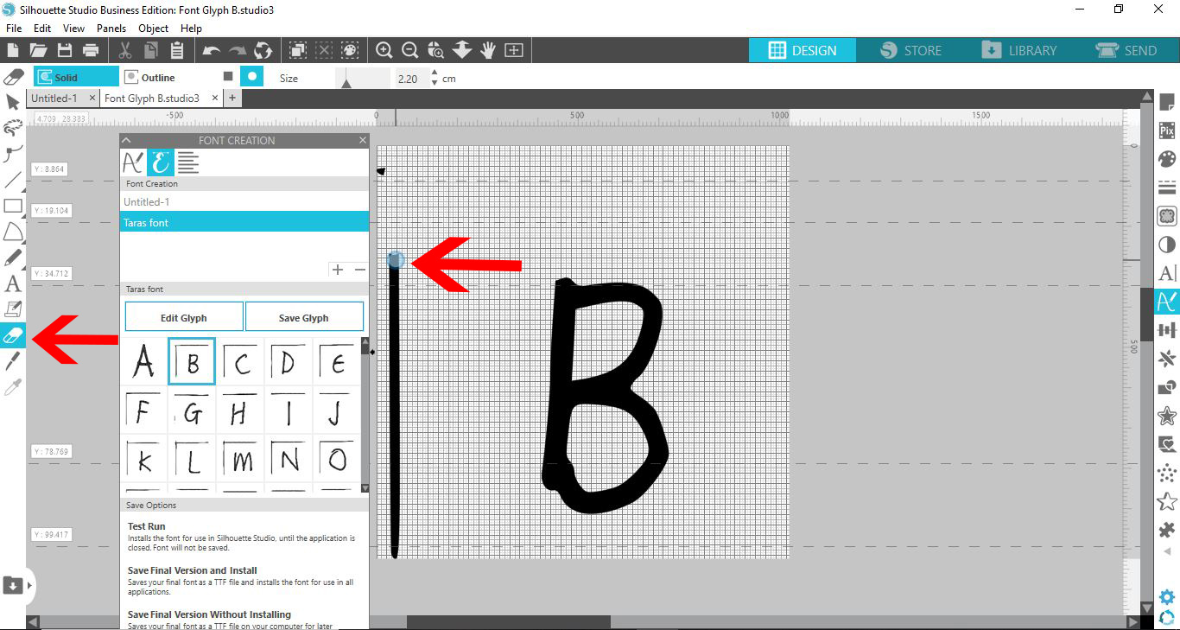1180x630 pixels.
Task: Open the puzzle piece panel icon on right sidebar
Action: [x=1167, y=529]
